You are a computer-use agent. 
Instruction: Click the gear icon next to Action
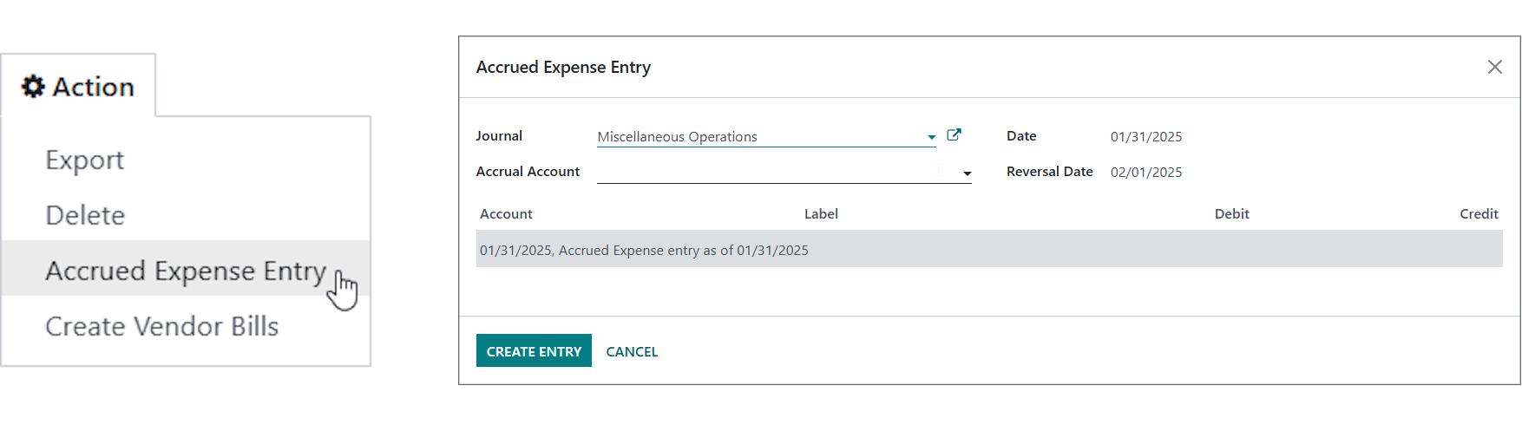click(33, 87)
